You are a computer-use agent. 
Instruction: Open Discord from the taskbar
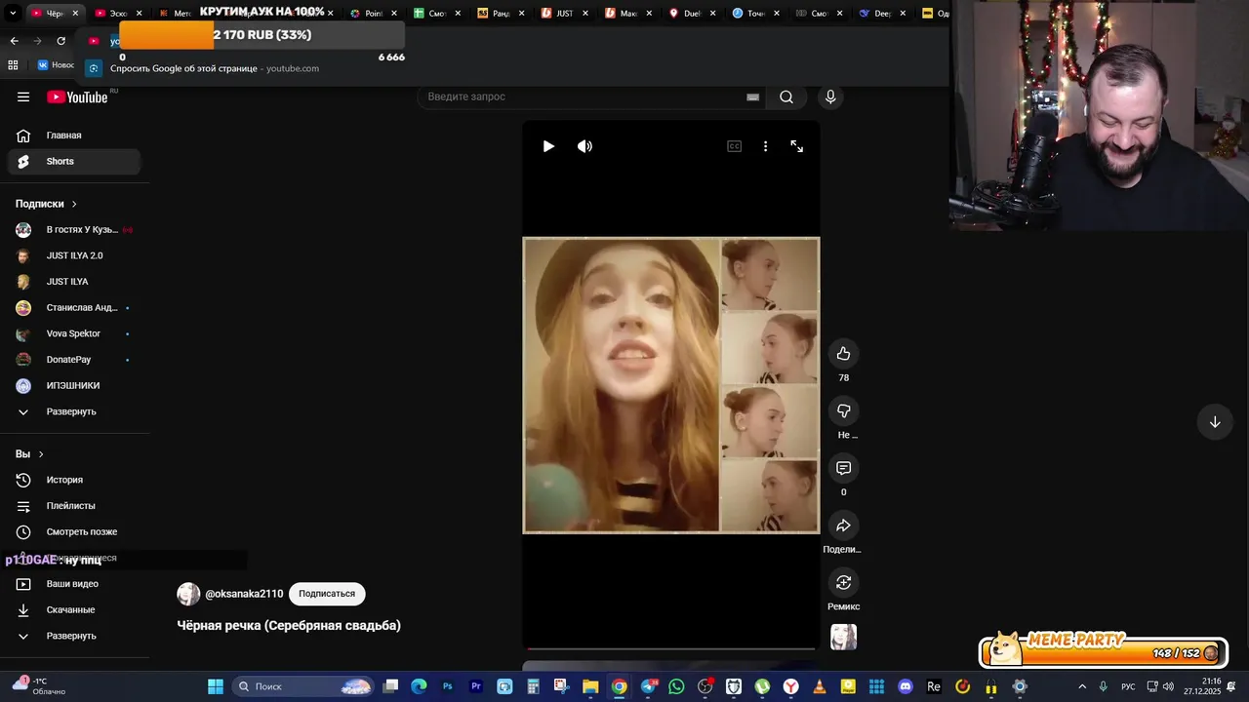click(905, 686)
